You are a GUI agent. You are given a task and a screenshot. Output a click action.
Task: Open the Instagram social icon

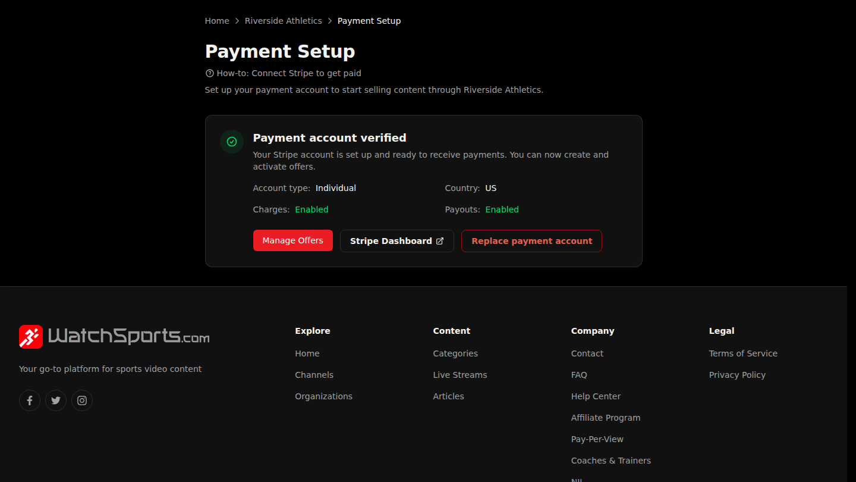tap(82, 400)
